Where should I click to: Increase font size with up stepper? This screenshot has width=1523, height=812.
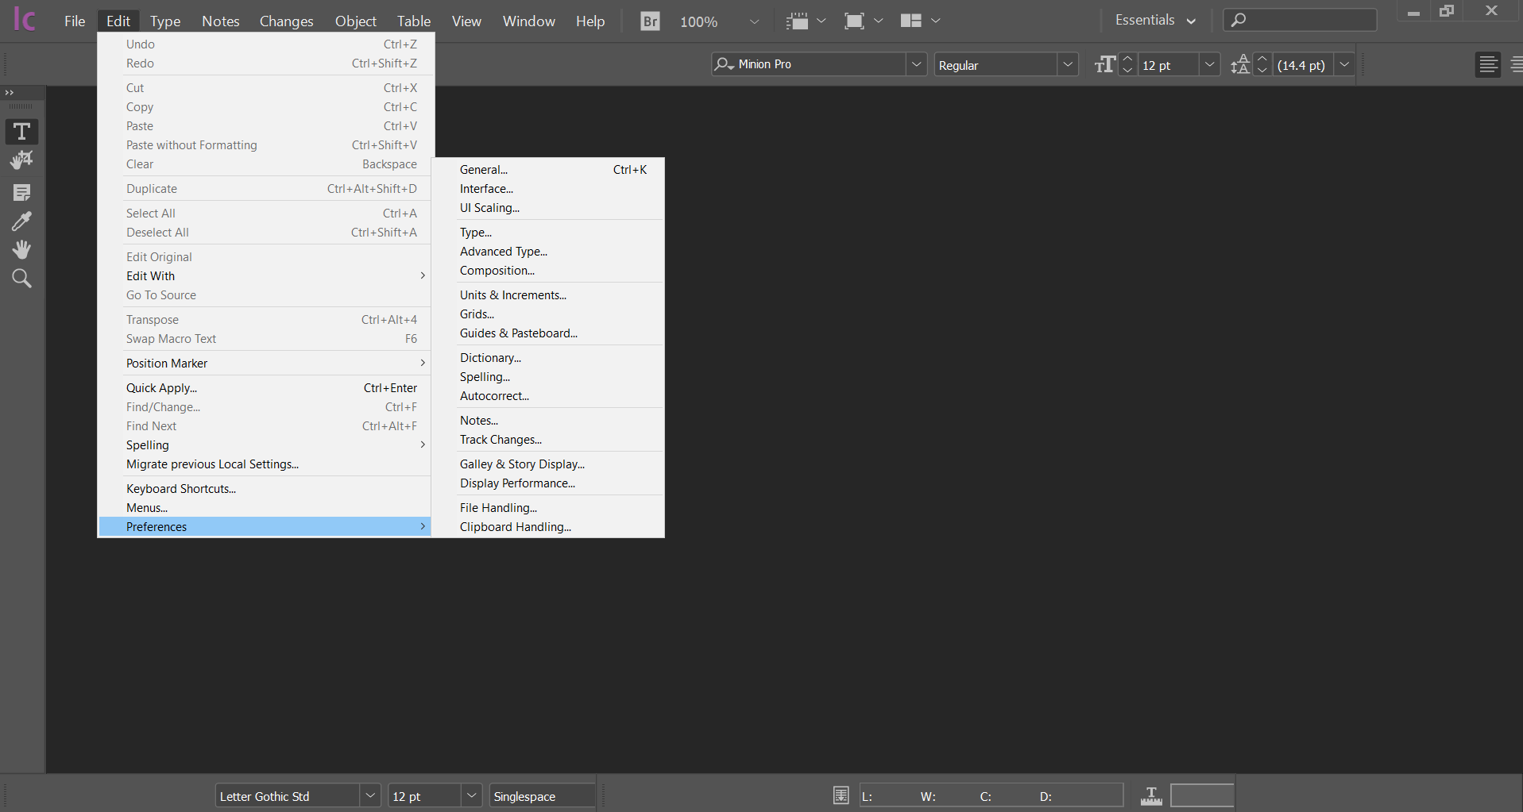click(x=1127, y=59)
